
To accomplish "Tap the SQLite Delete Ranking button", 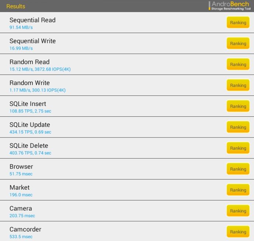I will (x=238, y=148).
